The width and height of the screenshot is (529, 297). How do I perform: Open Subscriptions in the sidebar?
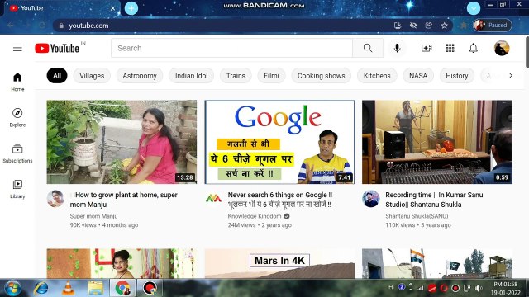tap(17, 153)
